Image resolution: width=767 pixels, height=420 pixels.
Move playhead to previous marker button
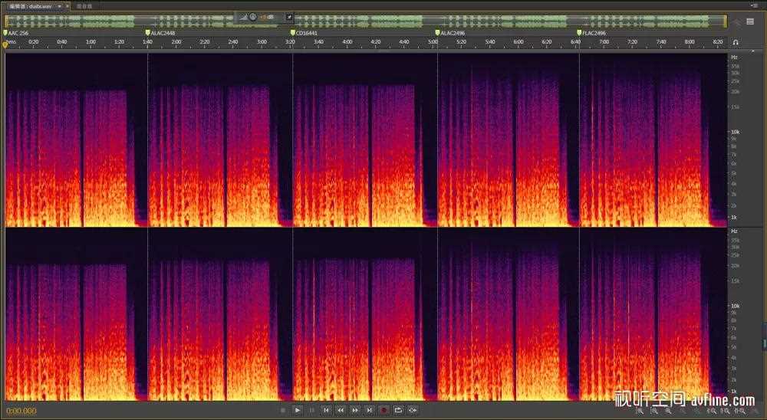327,410
